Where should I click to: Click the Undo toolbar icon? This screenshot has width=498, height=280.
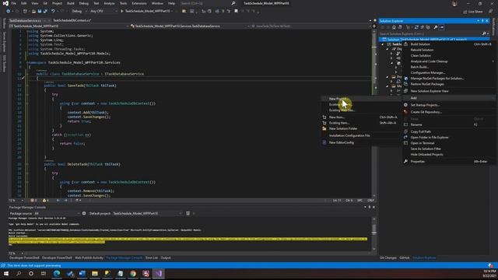(53, 11)
